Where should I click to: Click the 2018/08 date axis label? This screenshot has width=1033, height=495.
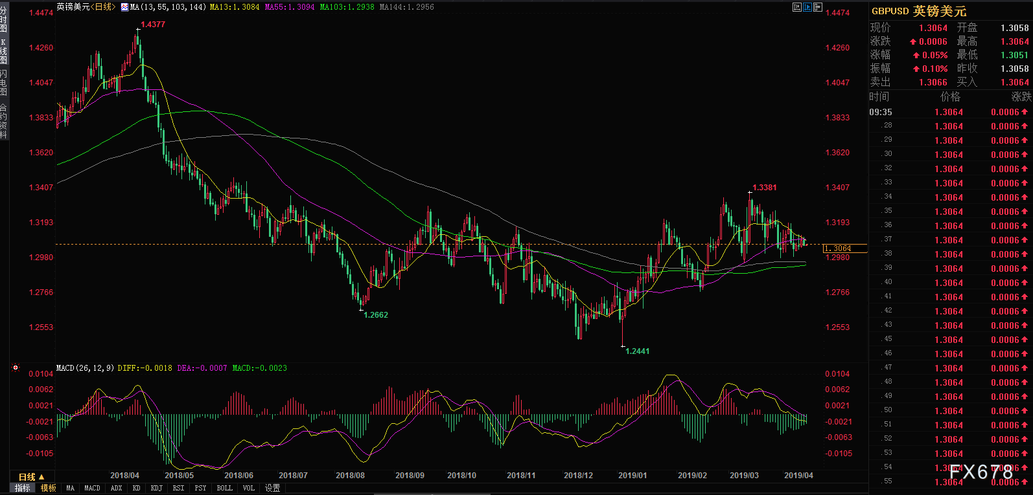tap(350, 476)
